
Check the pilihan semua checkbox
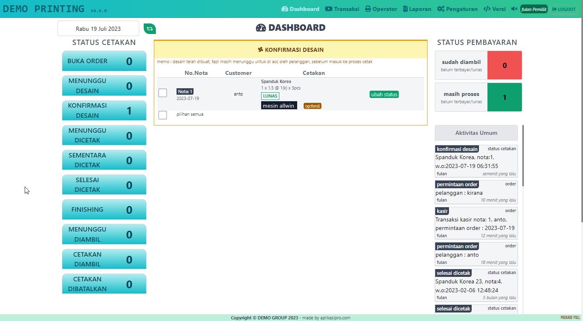[163, 115]
